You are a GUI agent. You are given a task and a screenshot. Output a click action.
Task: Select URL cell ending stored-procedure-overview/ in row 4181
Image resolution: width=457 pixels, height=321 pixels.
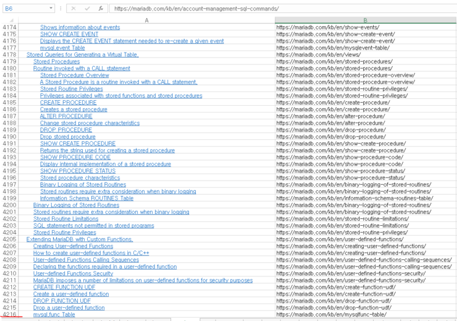point(366,75)
